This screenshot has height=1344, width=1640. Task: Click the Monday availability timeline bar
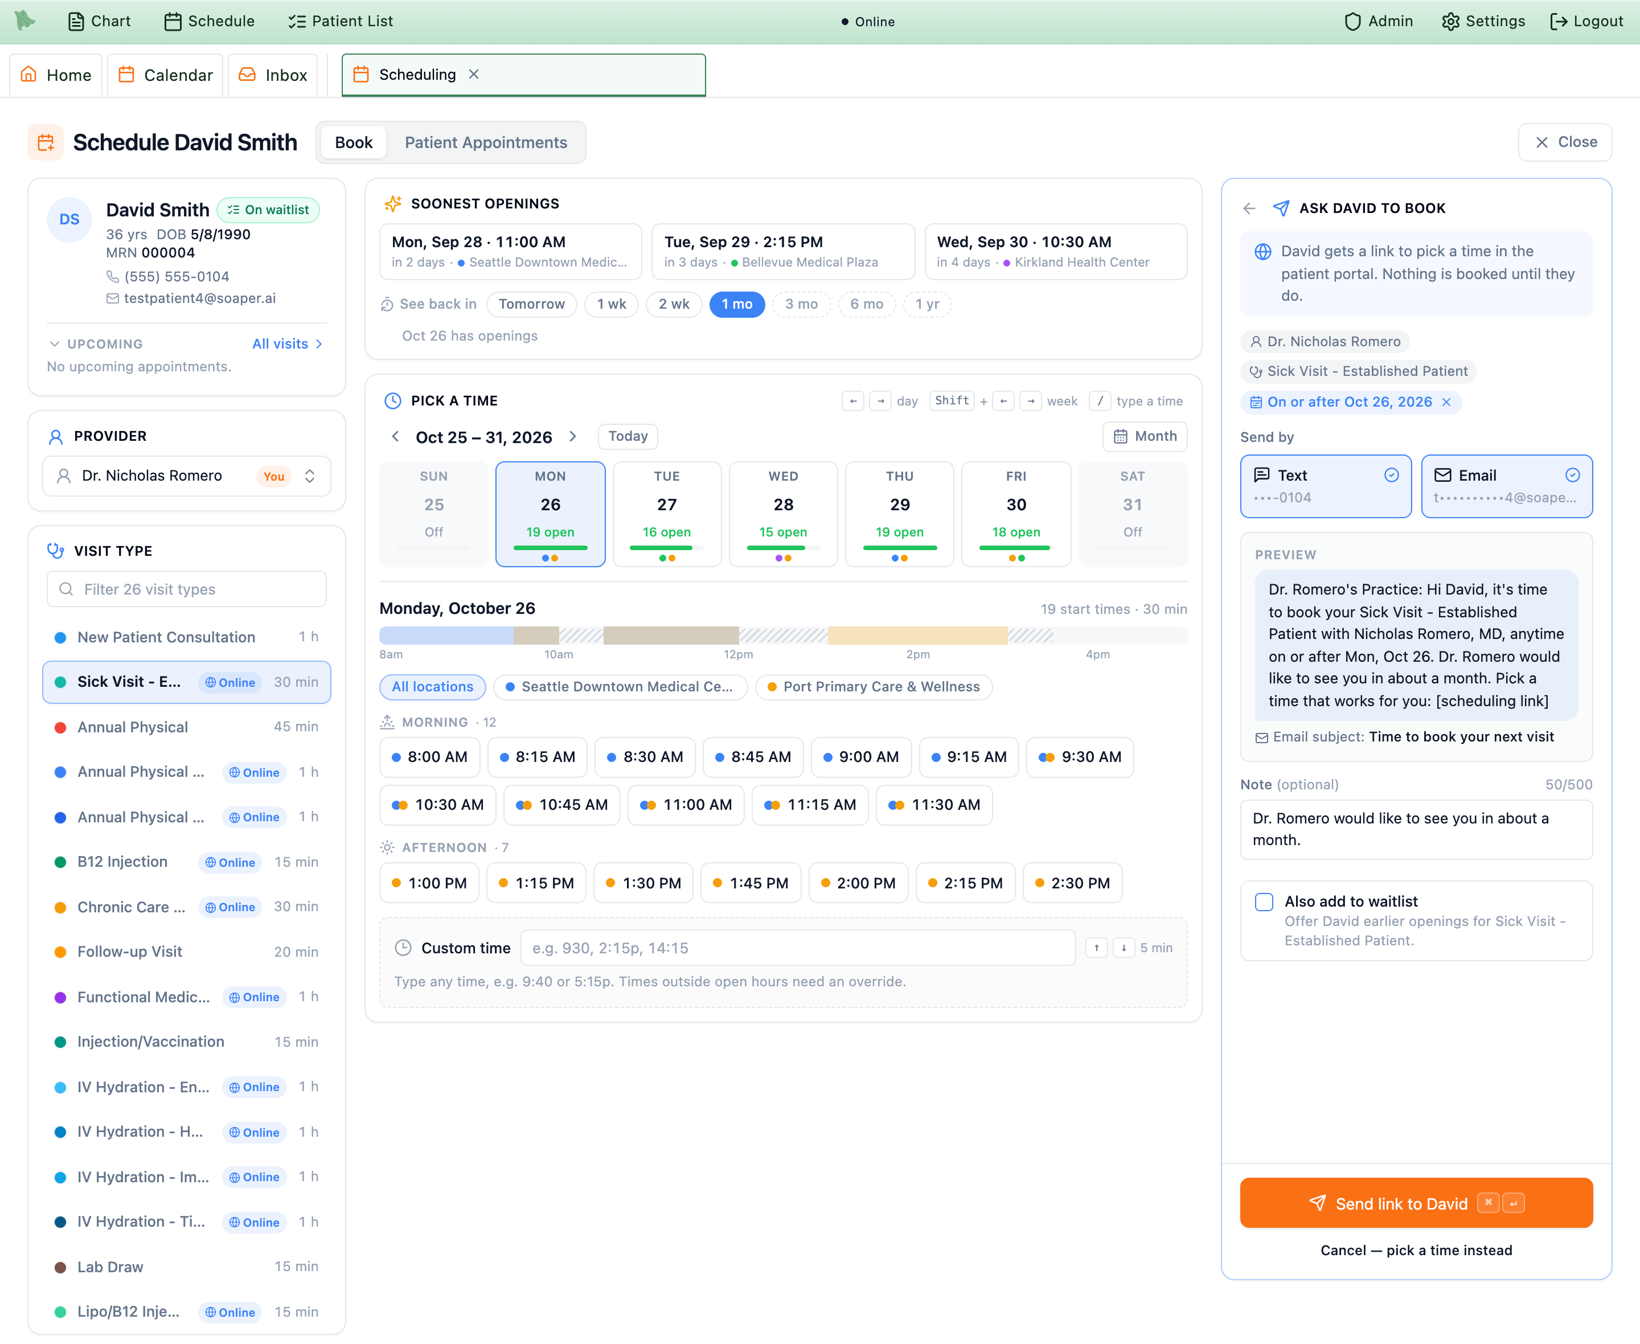coord(783,636)
